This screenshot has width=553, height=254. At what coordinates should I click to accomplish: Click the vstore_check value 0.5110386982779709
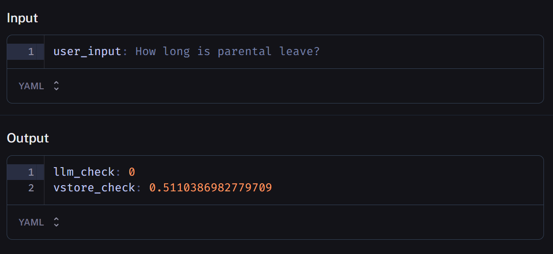[210, 188]
